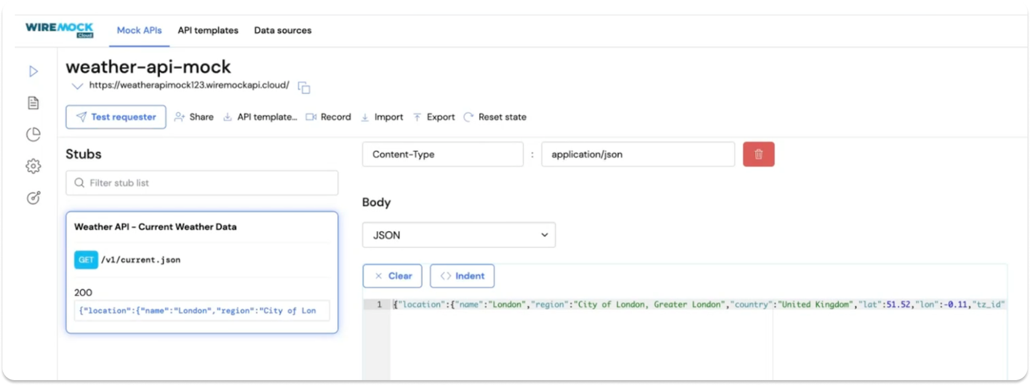Click the 200 status code in stub card
This screenshot has width=1030, height=385.
click(x=83, y=293)
